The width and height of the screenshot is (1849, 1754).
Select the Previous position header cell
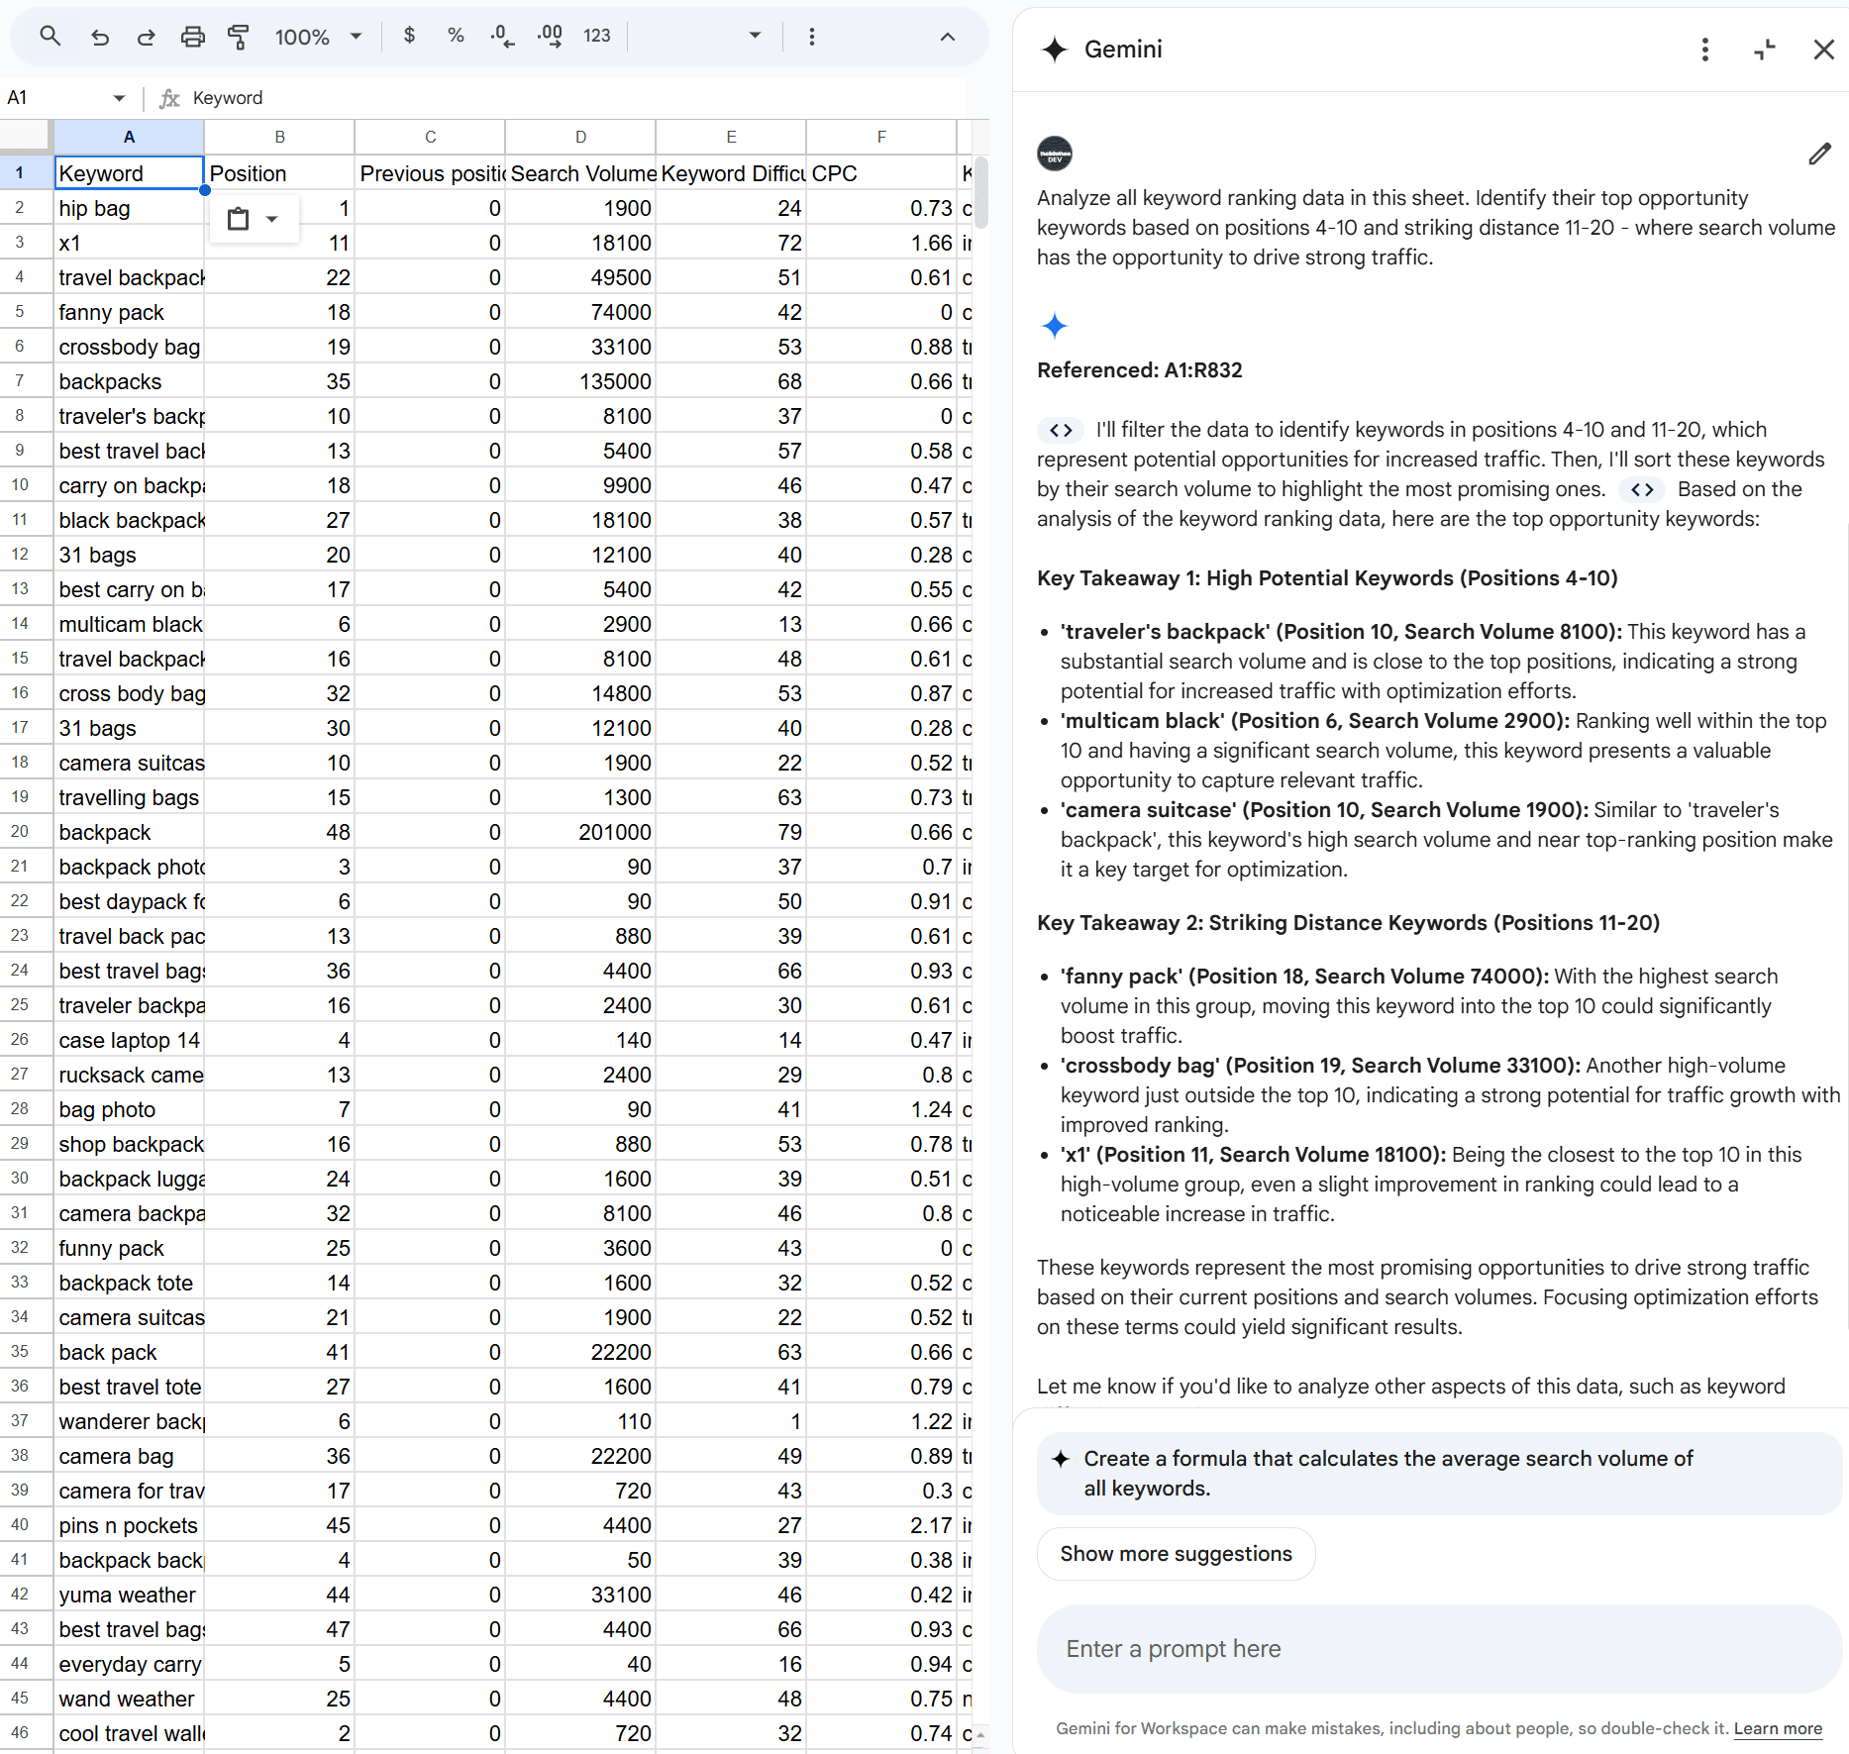pyautogui.click(x=430, y=173)
